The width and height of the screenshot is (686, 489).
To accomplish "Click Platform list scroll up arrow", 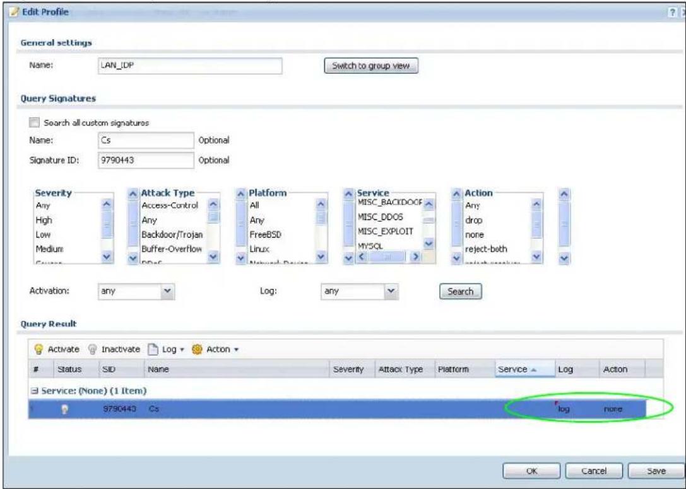I will click(x=321, y=205).
